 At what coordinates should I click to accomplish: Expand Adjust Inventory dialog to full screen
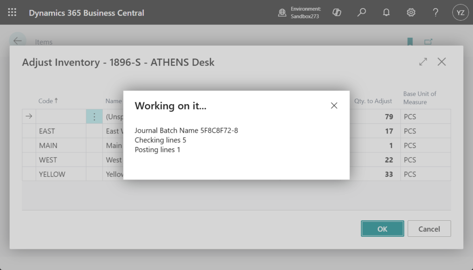coord(423,62)
